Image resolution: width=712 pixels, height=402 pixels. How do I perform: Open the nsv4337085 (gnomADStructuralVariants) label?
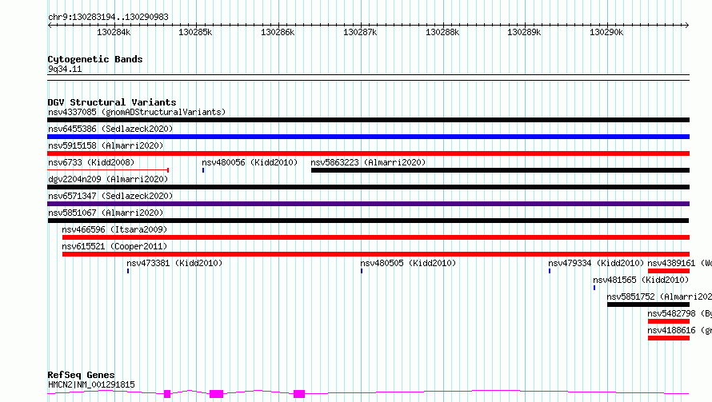pos(137,112)
